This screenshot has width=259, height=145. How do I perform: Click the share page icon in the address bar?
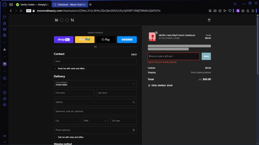tap(210, 11)
